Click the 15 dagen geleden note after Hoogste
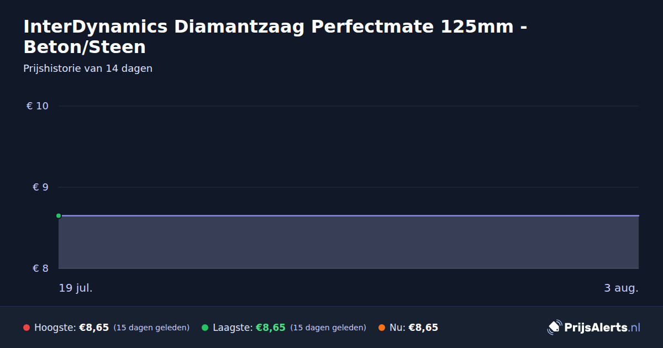Screen dimensions: 663x348 [151, 328]
